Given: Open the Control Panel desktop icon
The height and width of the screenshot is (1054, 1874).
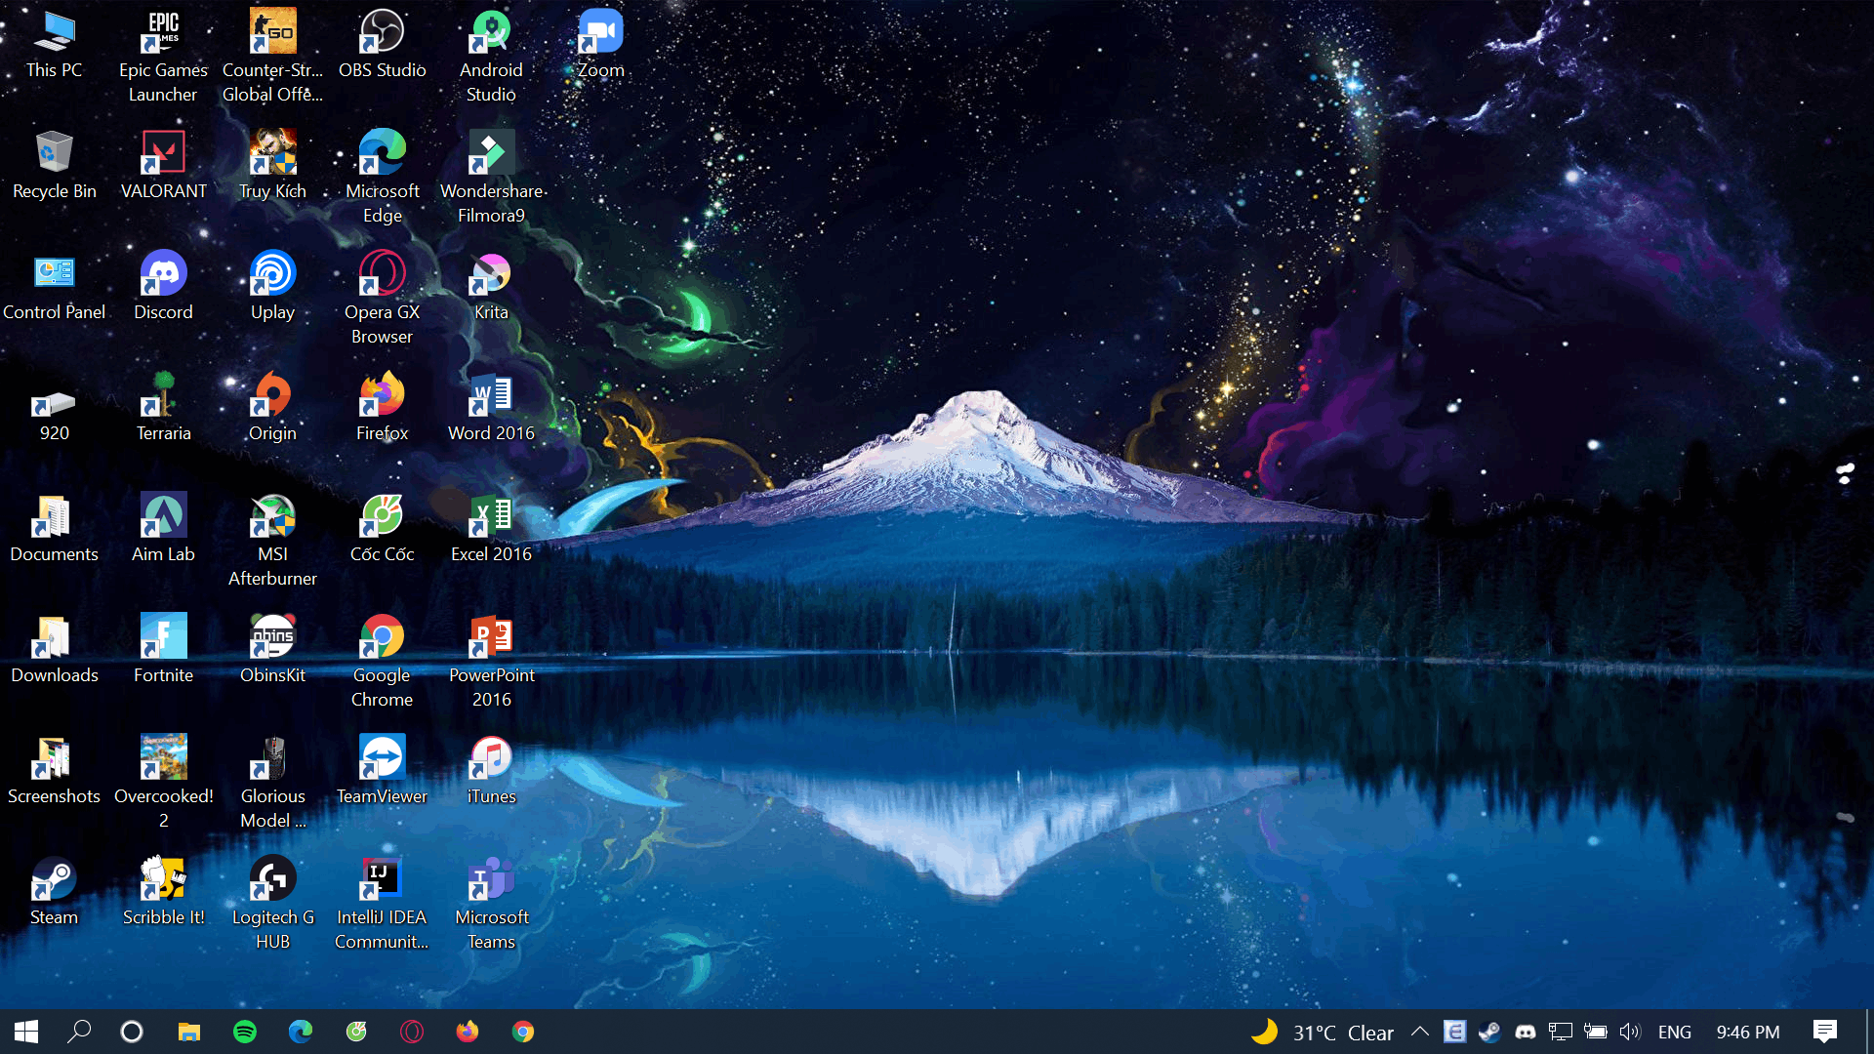Looking at the screenshot, I should click(55, 287).
